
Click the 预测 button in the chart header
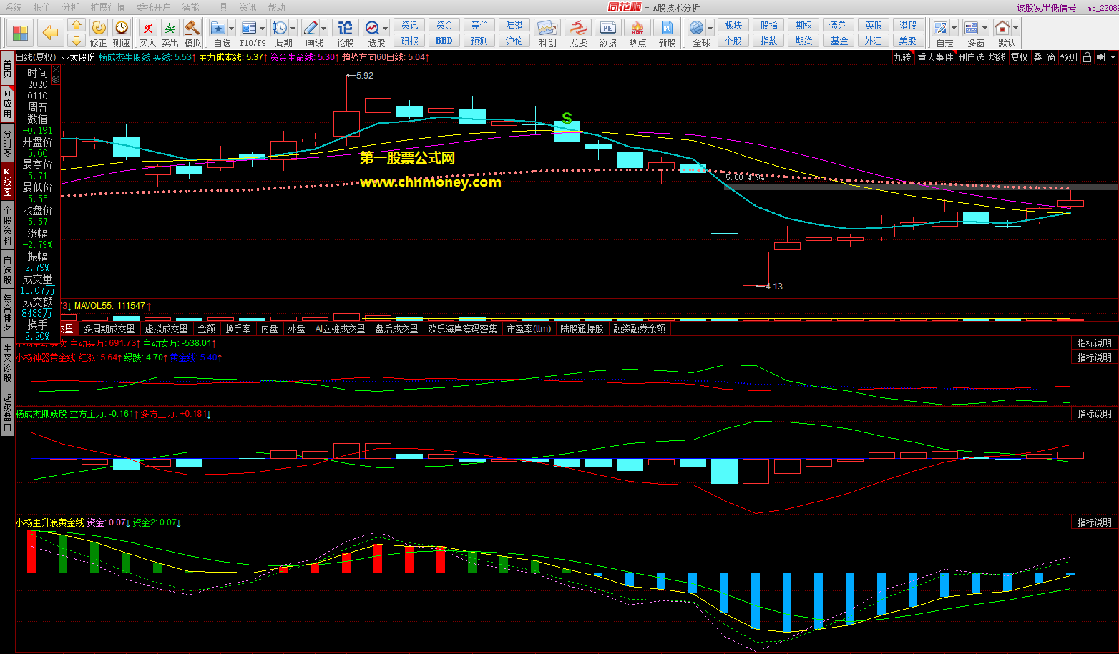1068,57
